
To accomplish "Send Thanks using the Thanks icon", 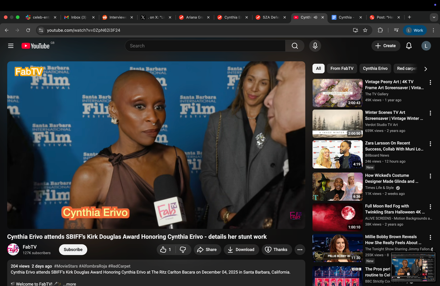I will pos(276,250).
